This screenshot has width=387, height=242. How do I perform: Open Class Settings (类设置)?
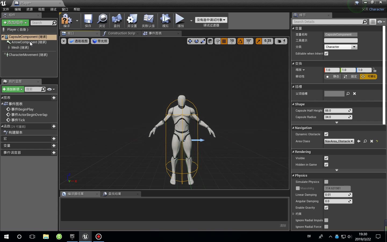tap(132, 21)
